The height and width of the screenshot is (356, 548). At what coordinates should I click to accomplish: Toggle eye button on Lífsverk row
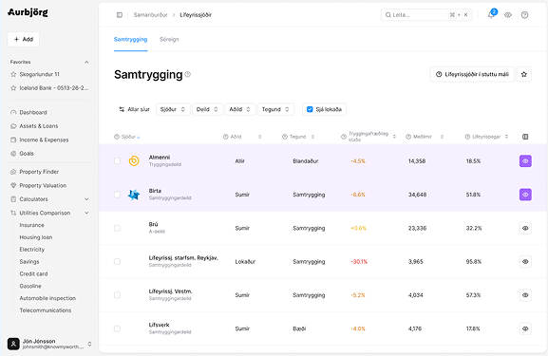[525, 328]
